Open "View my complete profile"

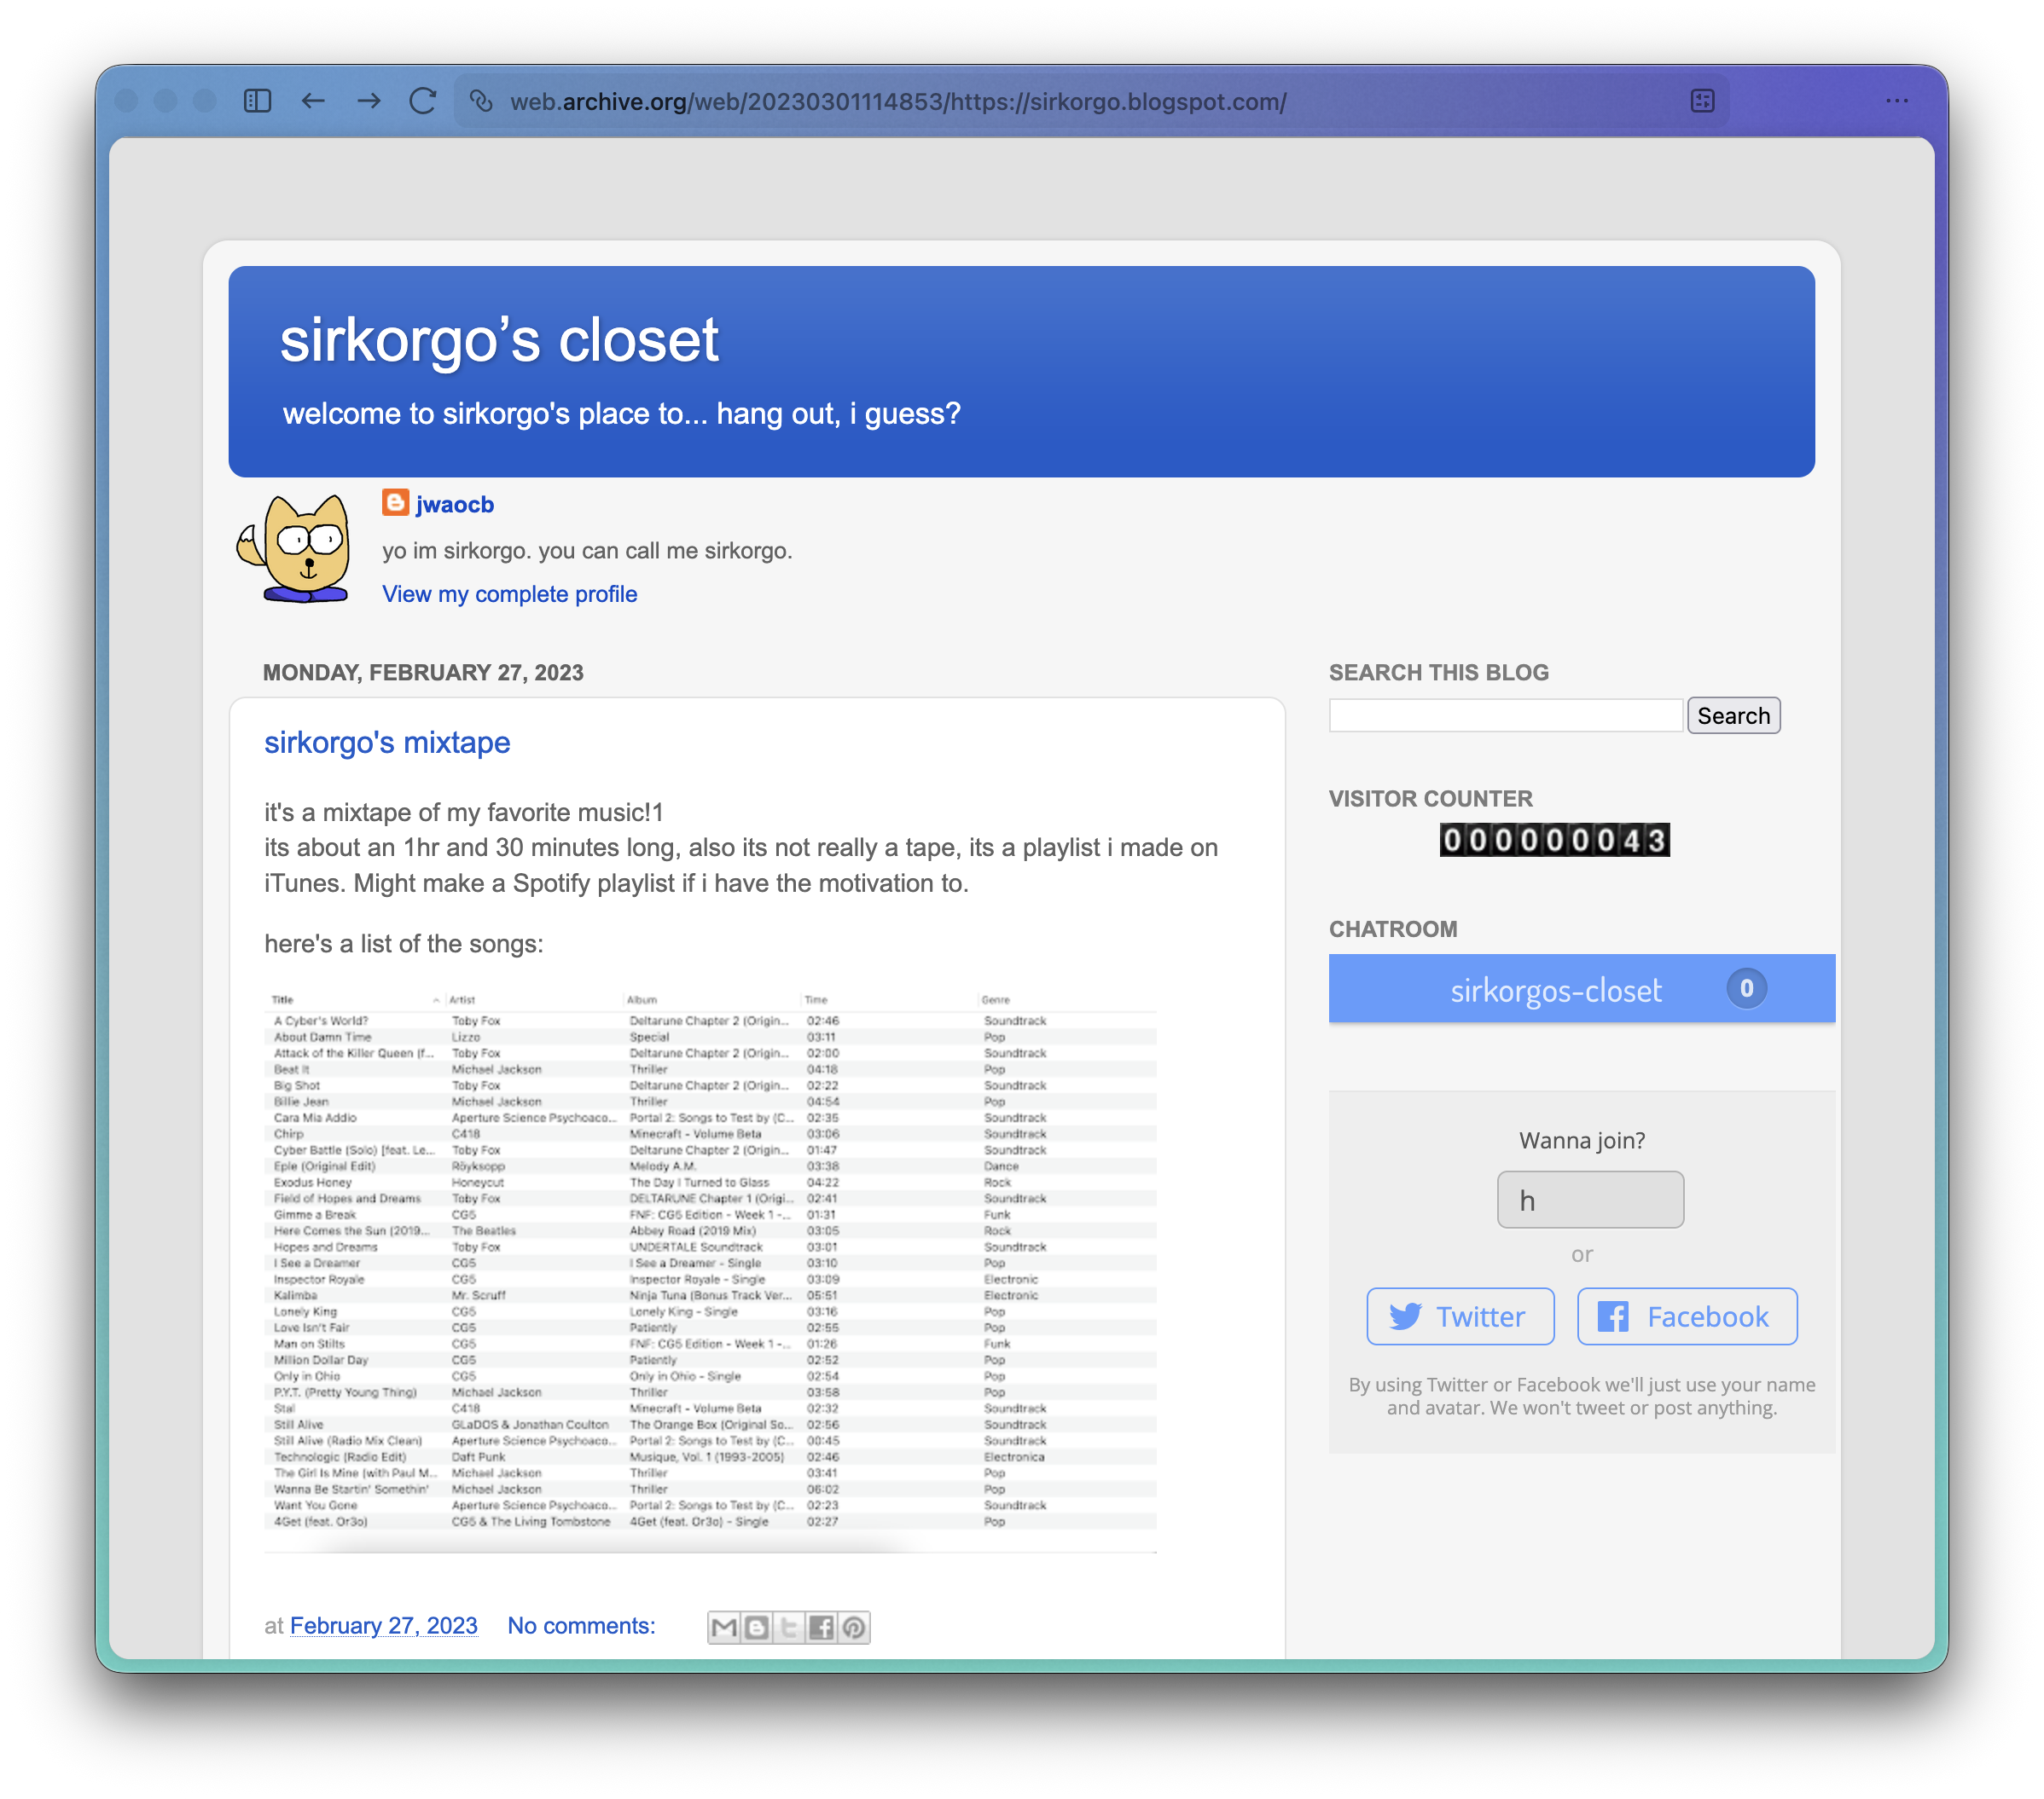509,593
